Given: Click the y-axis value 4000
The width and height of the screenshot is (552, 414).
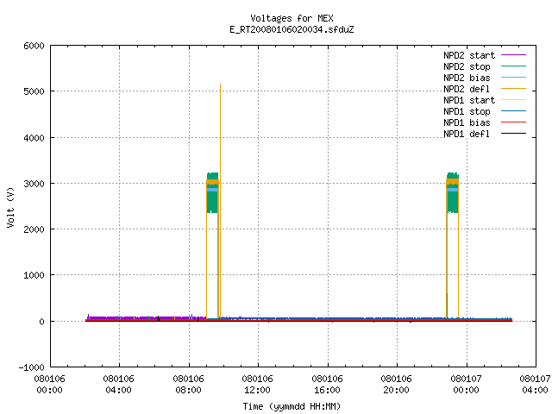Looking at the screenshot, I should 34,138.
